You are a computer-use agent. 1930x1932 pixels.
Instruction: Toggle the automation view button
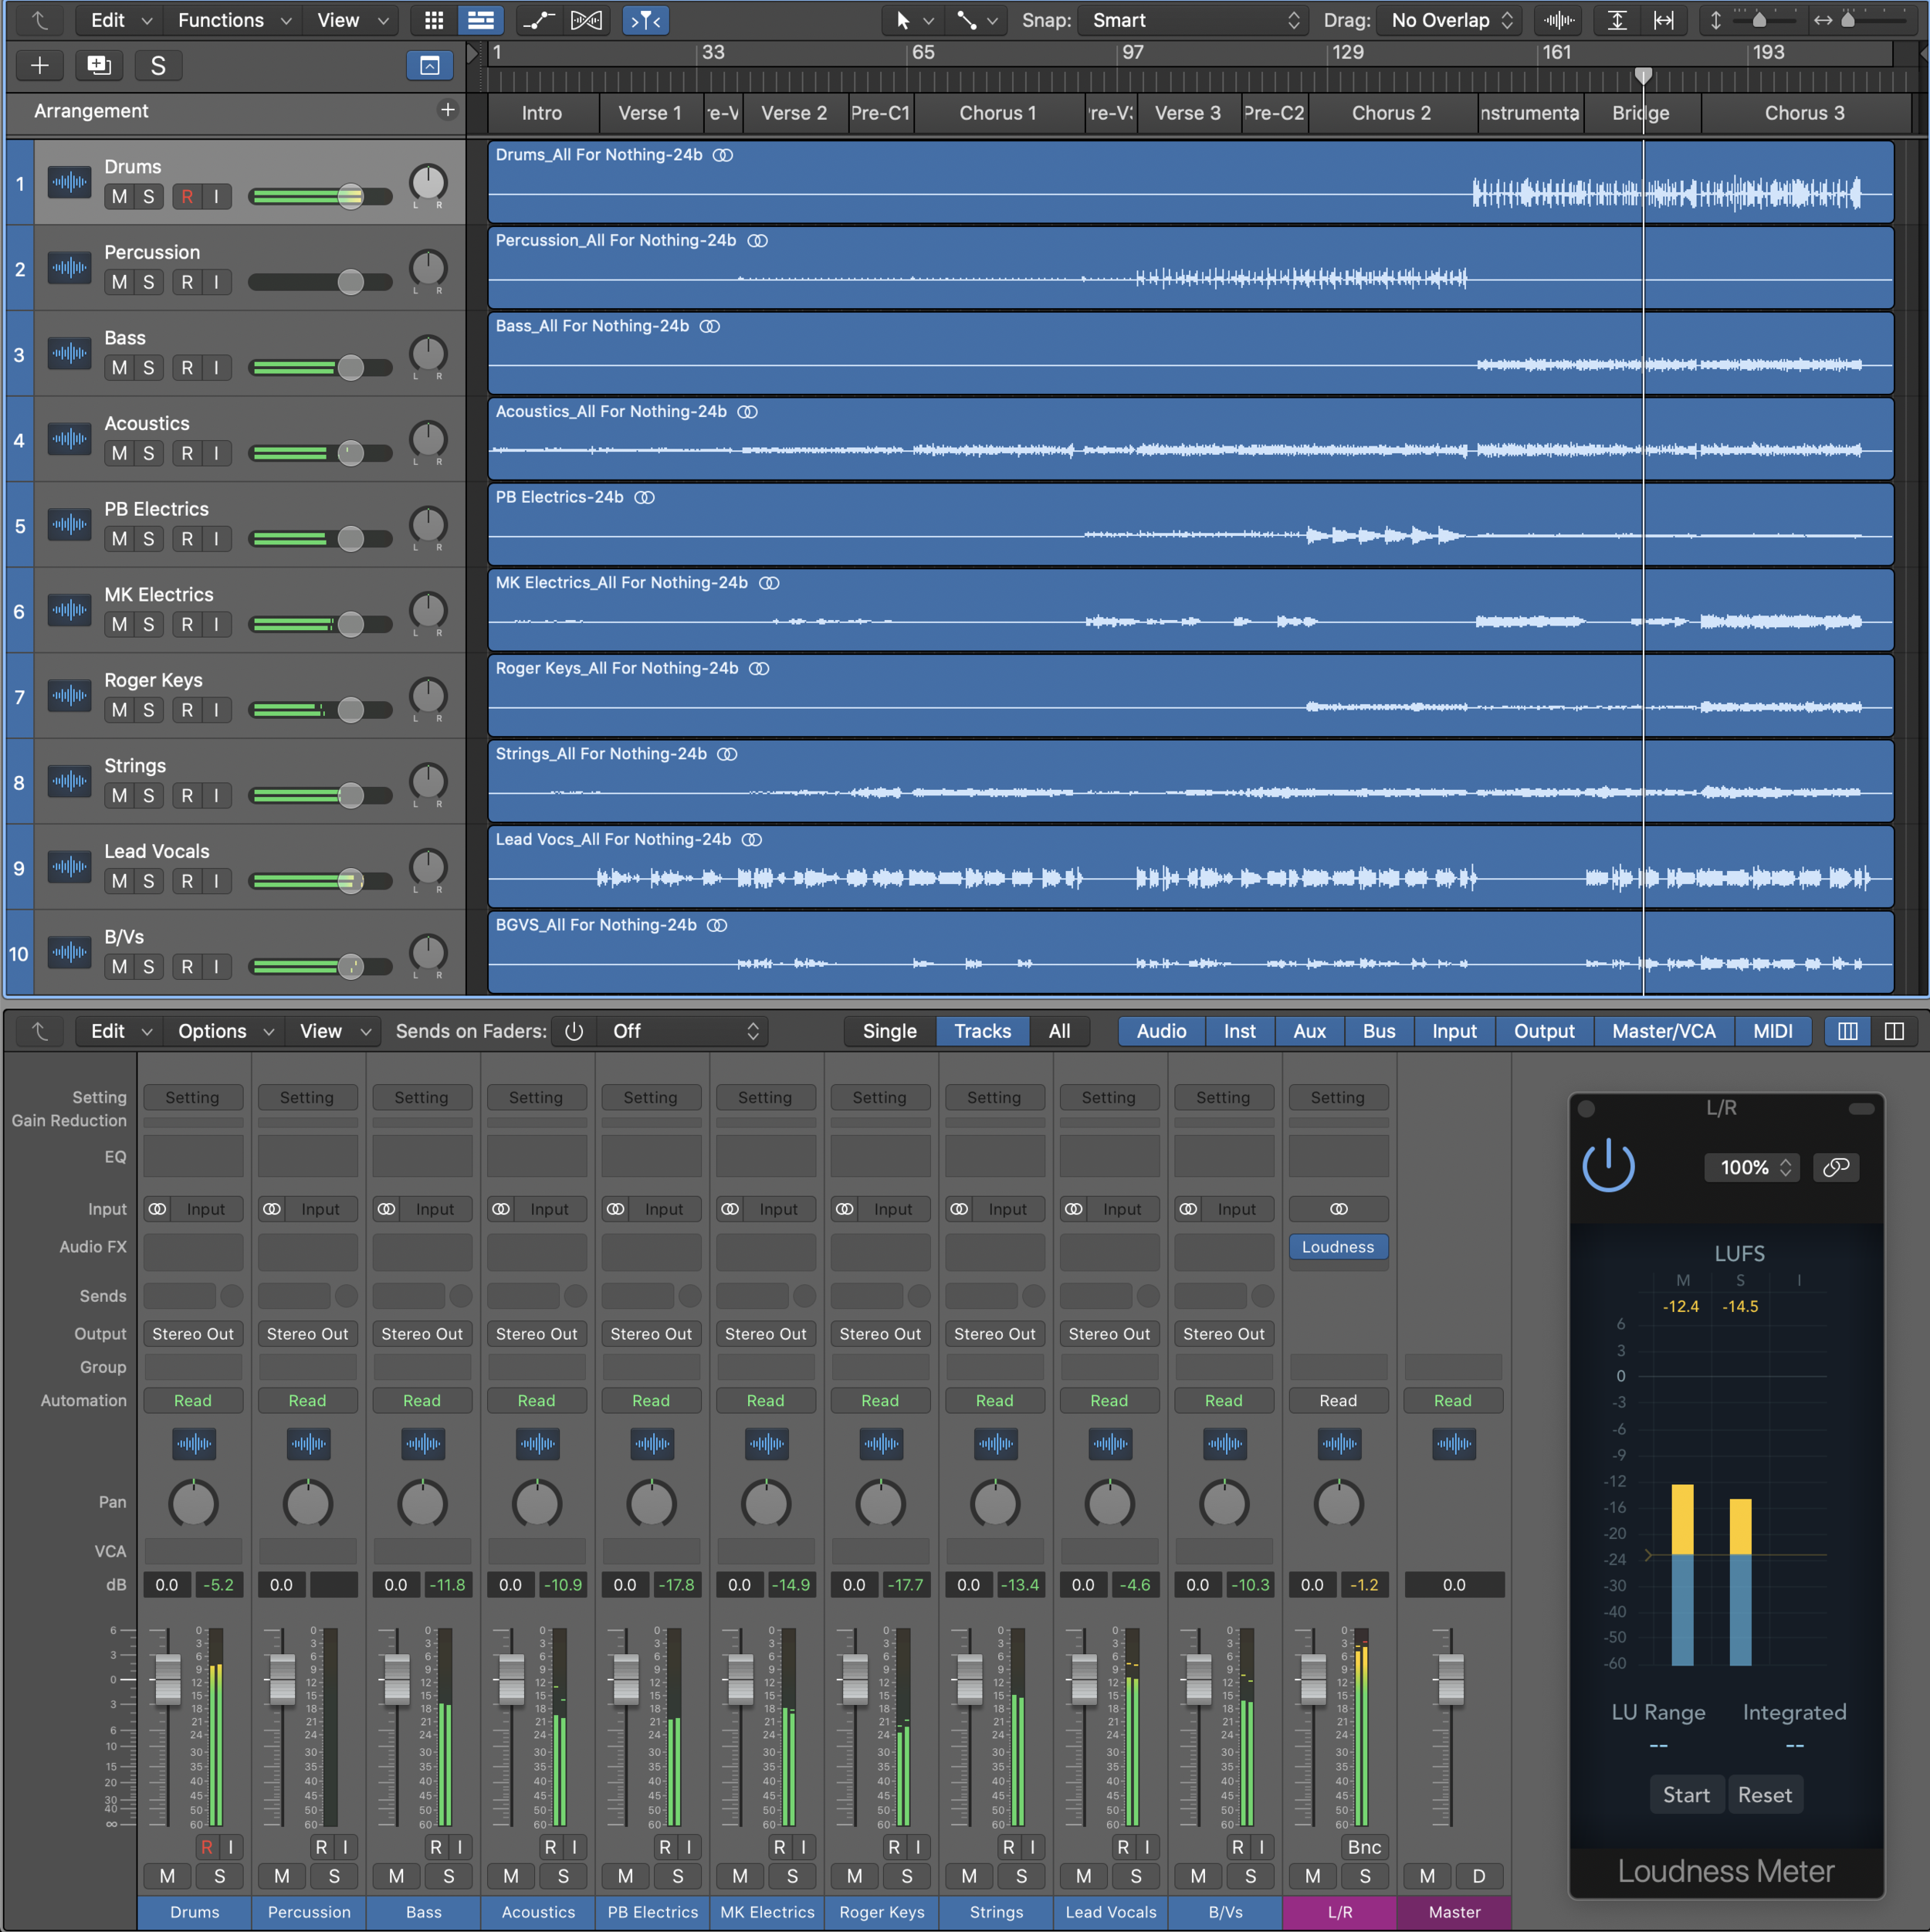coord(540,20)
